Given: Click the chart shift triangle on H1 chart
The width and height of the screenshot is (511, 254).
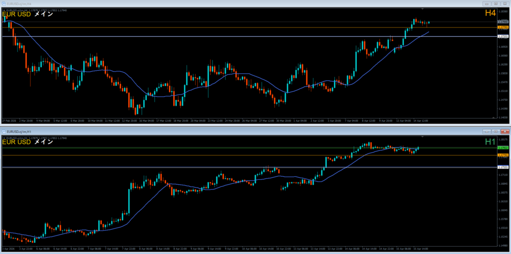Looking at the screenshot, I should (x=424, y=137).
